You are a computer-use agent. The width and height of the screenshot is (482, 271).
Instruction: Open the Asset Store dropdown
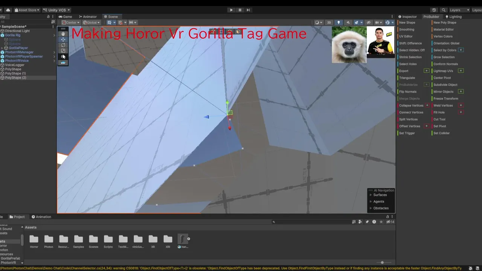coord(27,10)
